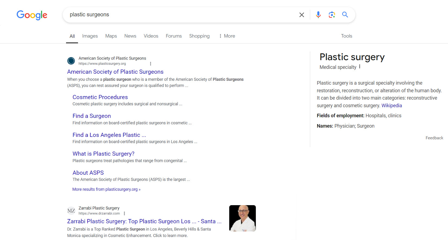Click Feedback under the knowledge panel
The width and height of the screenshot is (448, 240).
pos(434,138)
